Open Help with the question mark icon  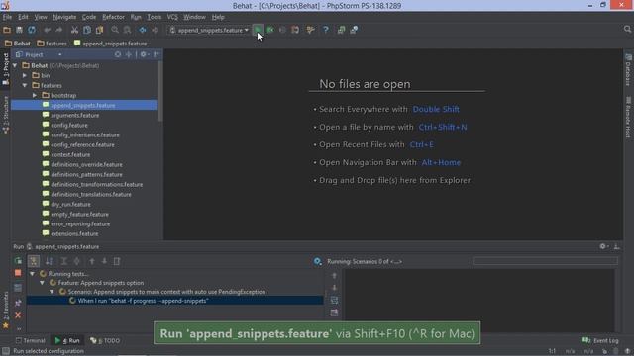326,30
